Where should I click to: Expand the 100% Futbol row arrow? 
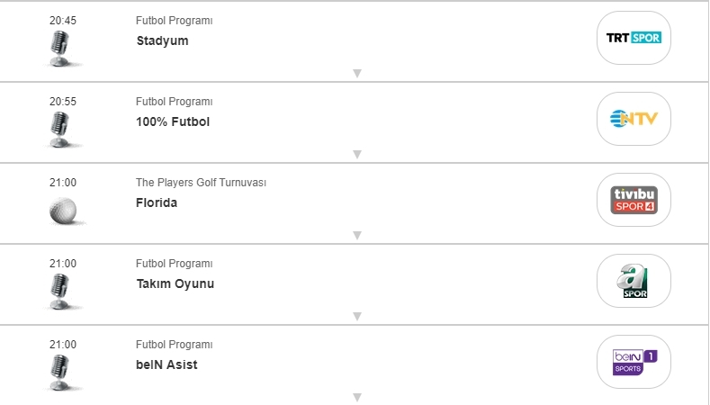356,155
